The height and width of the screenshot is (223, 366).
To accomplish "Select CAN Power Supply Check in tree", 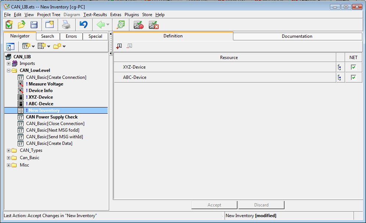I will [x=51, y=117].
